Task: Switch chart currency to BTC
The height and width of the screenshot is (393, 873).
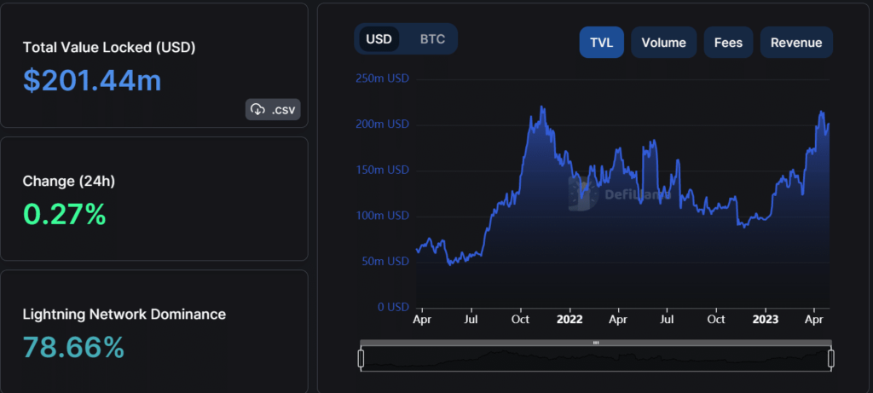Action: (432, 39)
